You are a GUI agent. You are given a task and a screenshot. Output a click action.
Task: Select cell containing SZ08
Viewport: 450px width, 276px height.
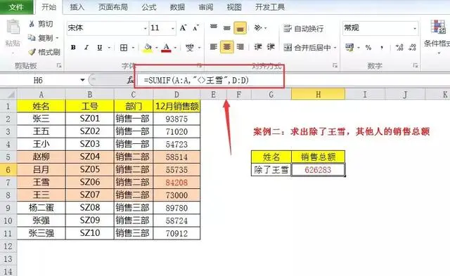pos(90,207)
